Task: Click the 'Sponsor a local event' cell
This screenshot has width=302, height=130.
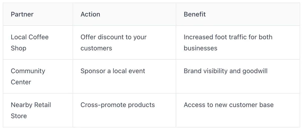Action: (x=124, y=76)
